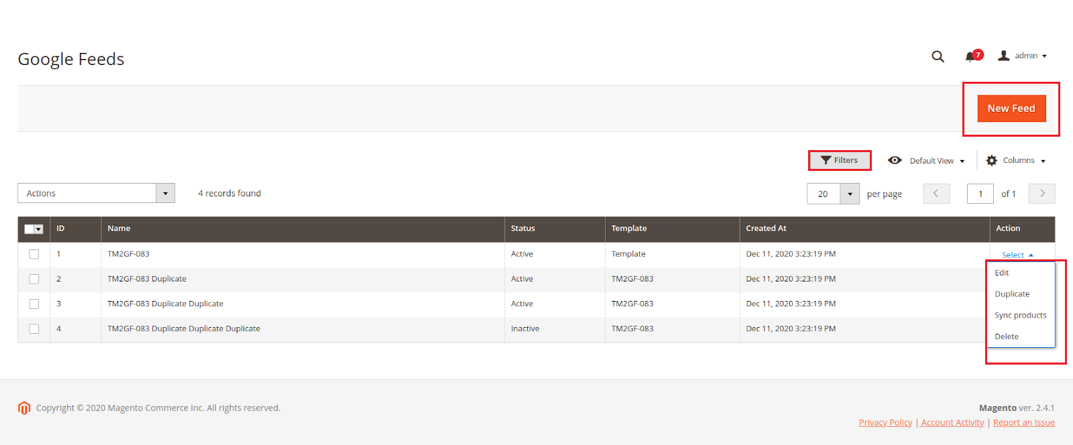
Task: Open the Privacy Policy link
Action: [x=886, y=422]
